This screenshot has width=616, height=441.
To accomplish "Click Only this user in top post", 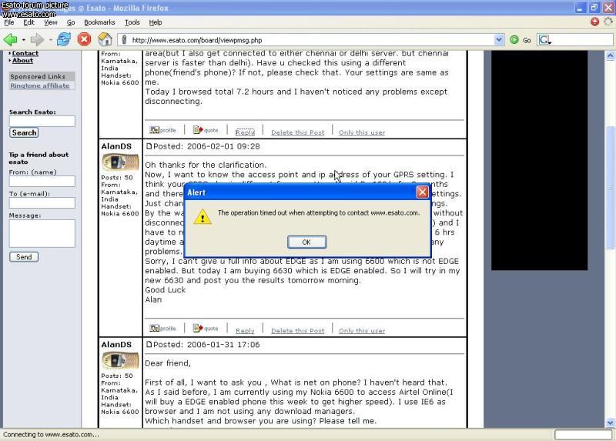I will (362, 132).
